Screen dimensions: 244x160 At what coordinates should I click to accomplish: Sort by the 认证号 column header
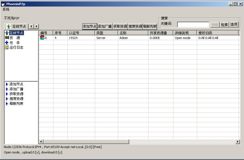(x=81, y=33)
